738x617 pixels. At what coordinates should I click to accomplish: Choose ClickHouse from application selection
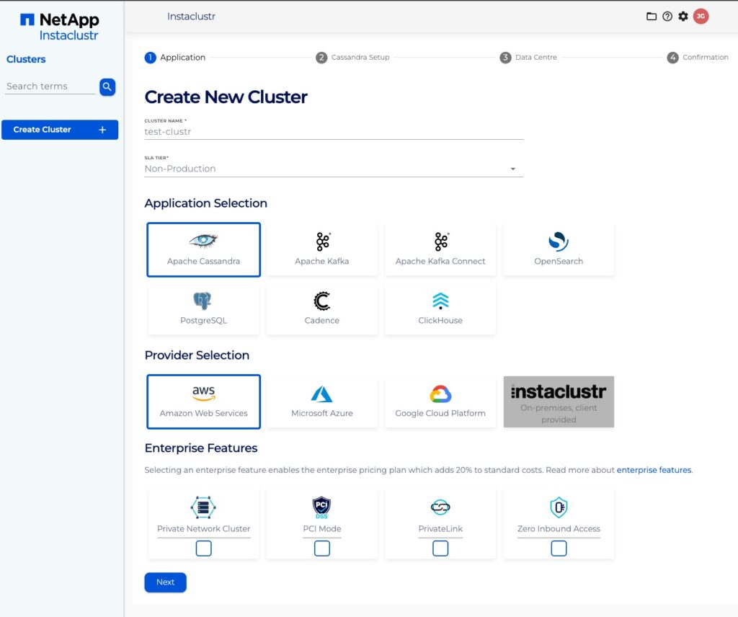pyautogui.click(x=440, y=308)
